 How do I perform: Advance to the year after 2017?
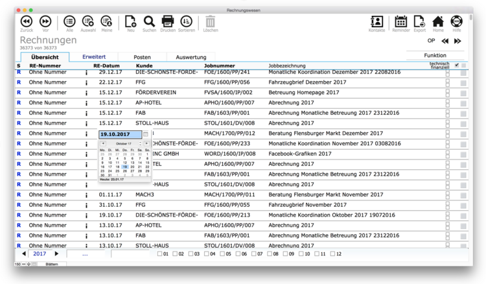(x=56, y=254)
